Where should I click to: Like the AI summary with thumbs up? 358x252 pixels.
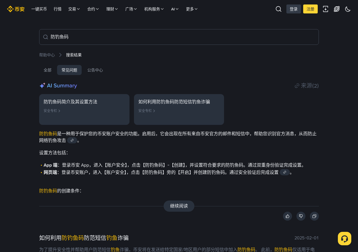point(288,216)
